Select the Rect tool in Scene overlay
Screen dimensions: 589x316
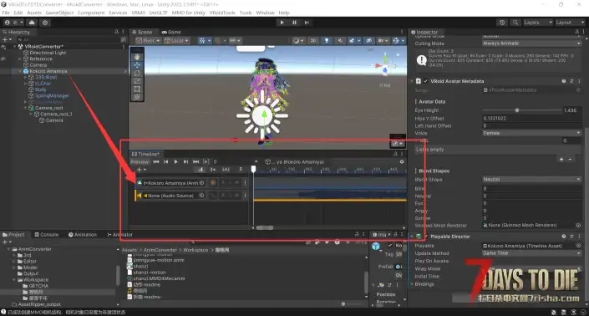pos(137,89)
